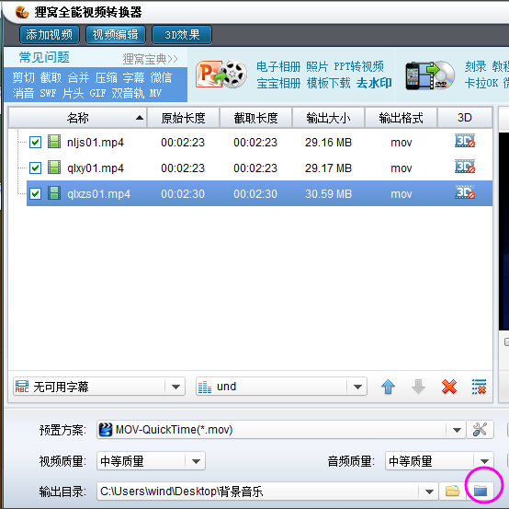The width and height of the screenshot is (509, 509).
Task: Click 3D icon for nljs01.mp4 row
Action: coord(465,141)
